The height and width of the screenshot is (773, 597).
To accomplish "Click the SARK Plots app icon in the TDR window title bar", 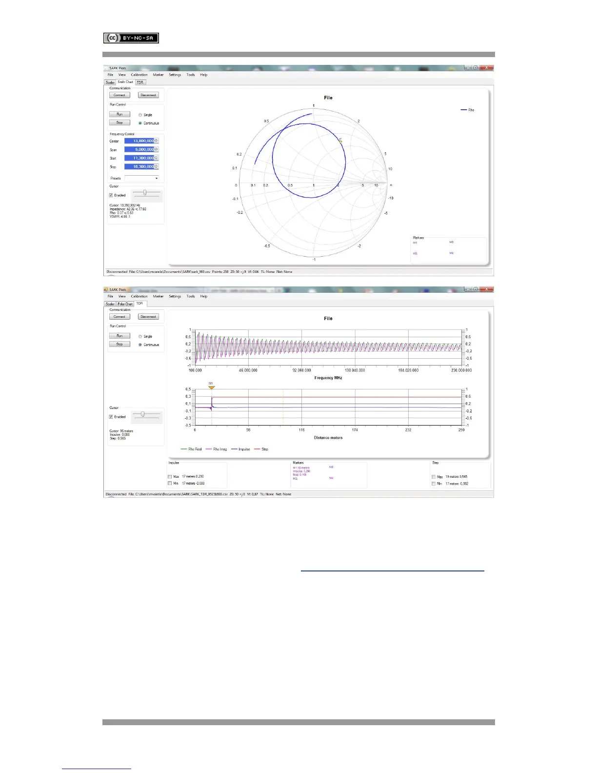I will coord(106,290).
